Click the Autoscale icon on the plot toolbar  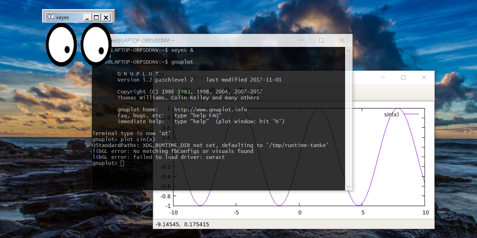click(242, 92)
